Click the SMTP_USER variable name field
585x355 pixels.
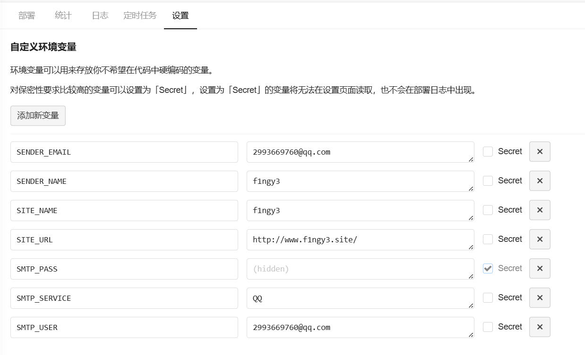124,327
